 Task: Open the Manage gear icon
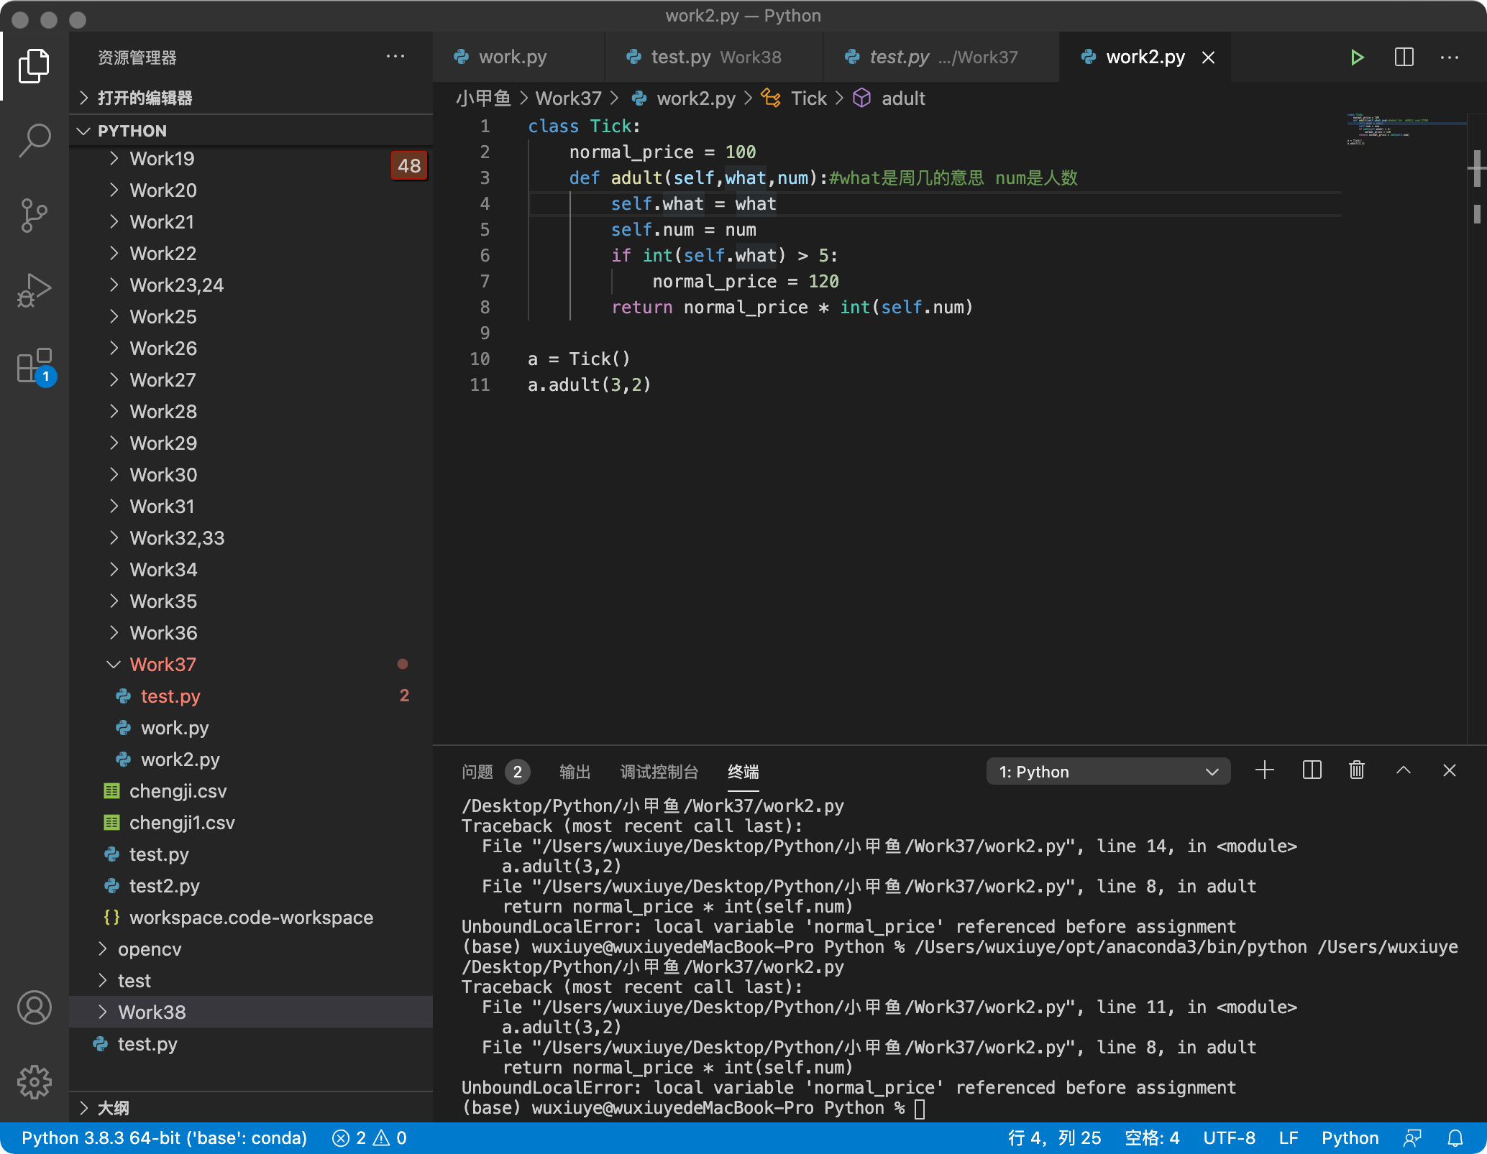pos(34,1081)
